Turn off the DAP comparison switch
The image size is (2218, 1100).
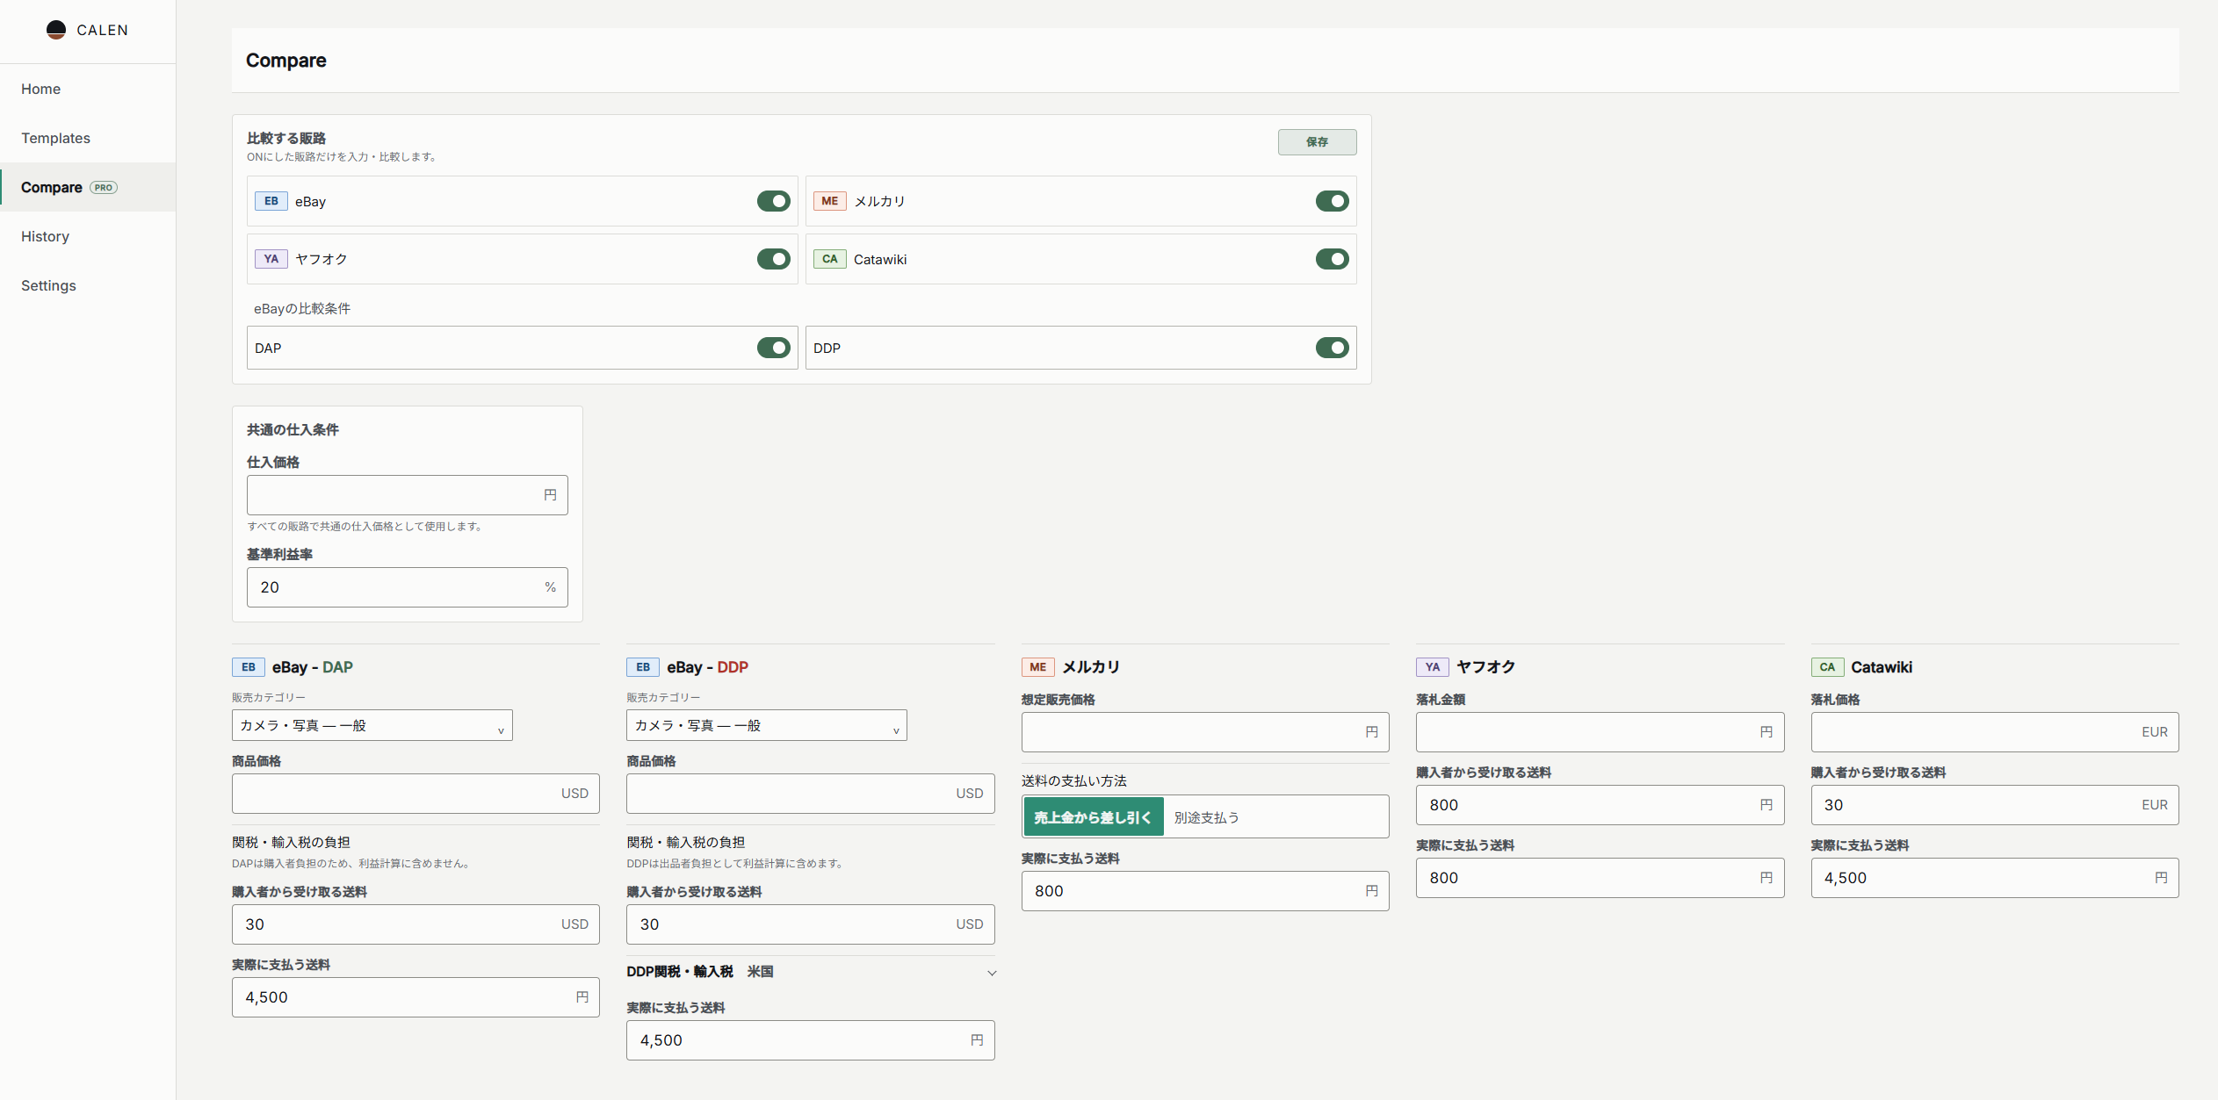774,348
